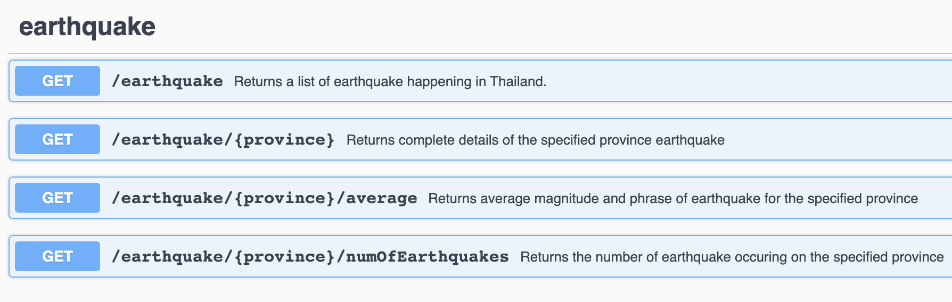Expand operation returning average magnitude and phrase
The image size is (952, 302).
coord(672,198)
